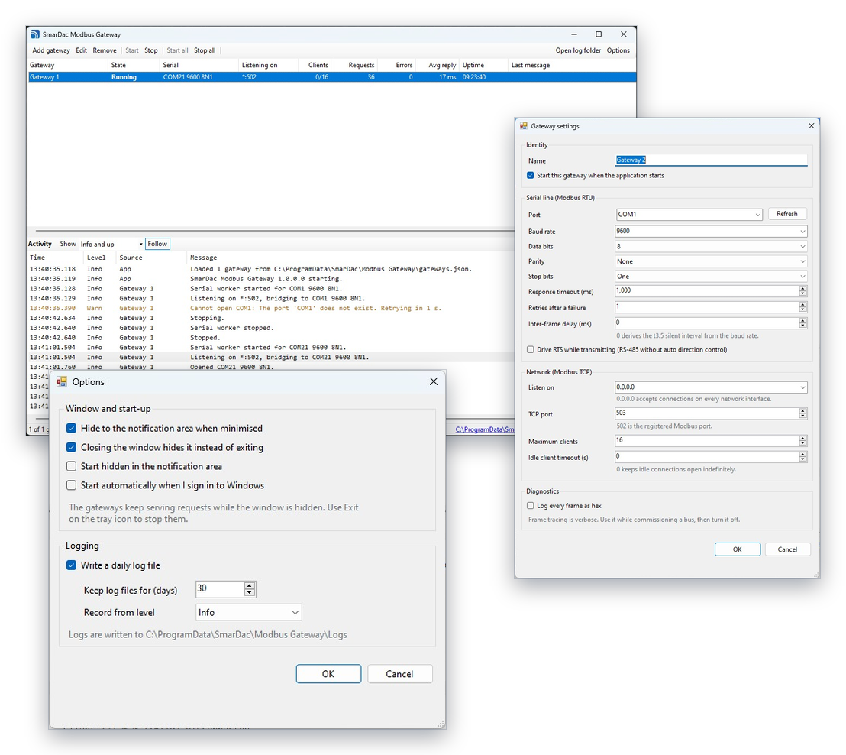
Task: Click Open log folder in toolbar
Action: pyautogui.click(x=578, y=50)
